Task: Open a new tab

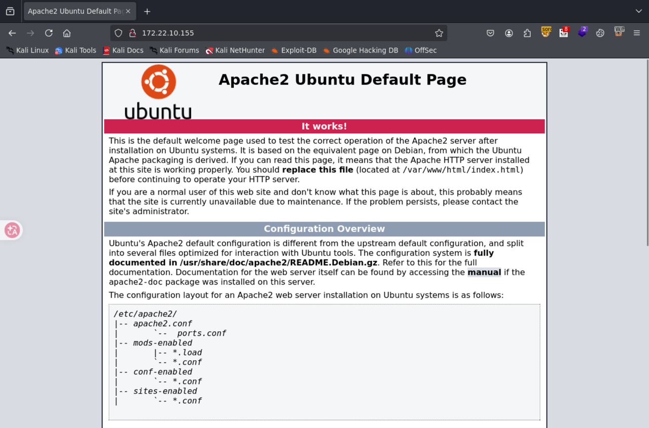Action: point(147,11)
